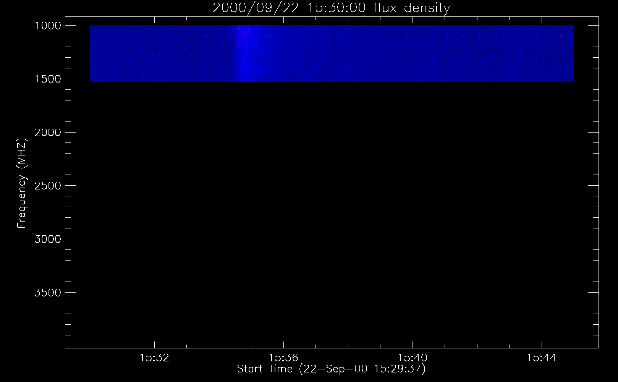The height and width of the screenshot is (382, 618).
Task: Click the 'Start Time (22-Sep-00 15:29:37)' label
Action: pos(331,369)
